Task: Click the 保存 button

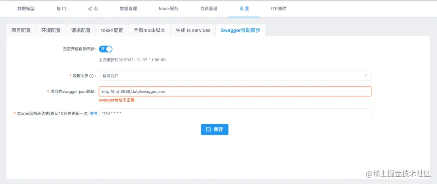Action: [x=214, y=129]
